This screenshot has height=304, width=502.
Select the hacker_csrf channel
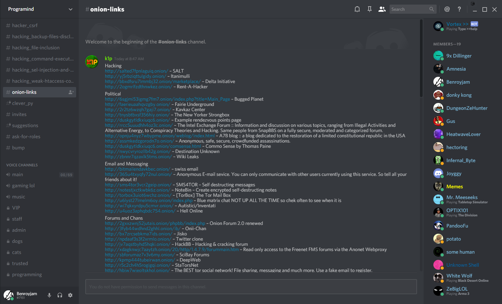point(25,25)
